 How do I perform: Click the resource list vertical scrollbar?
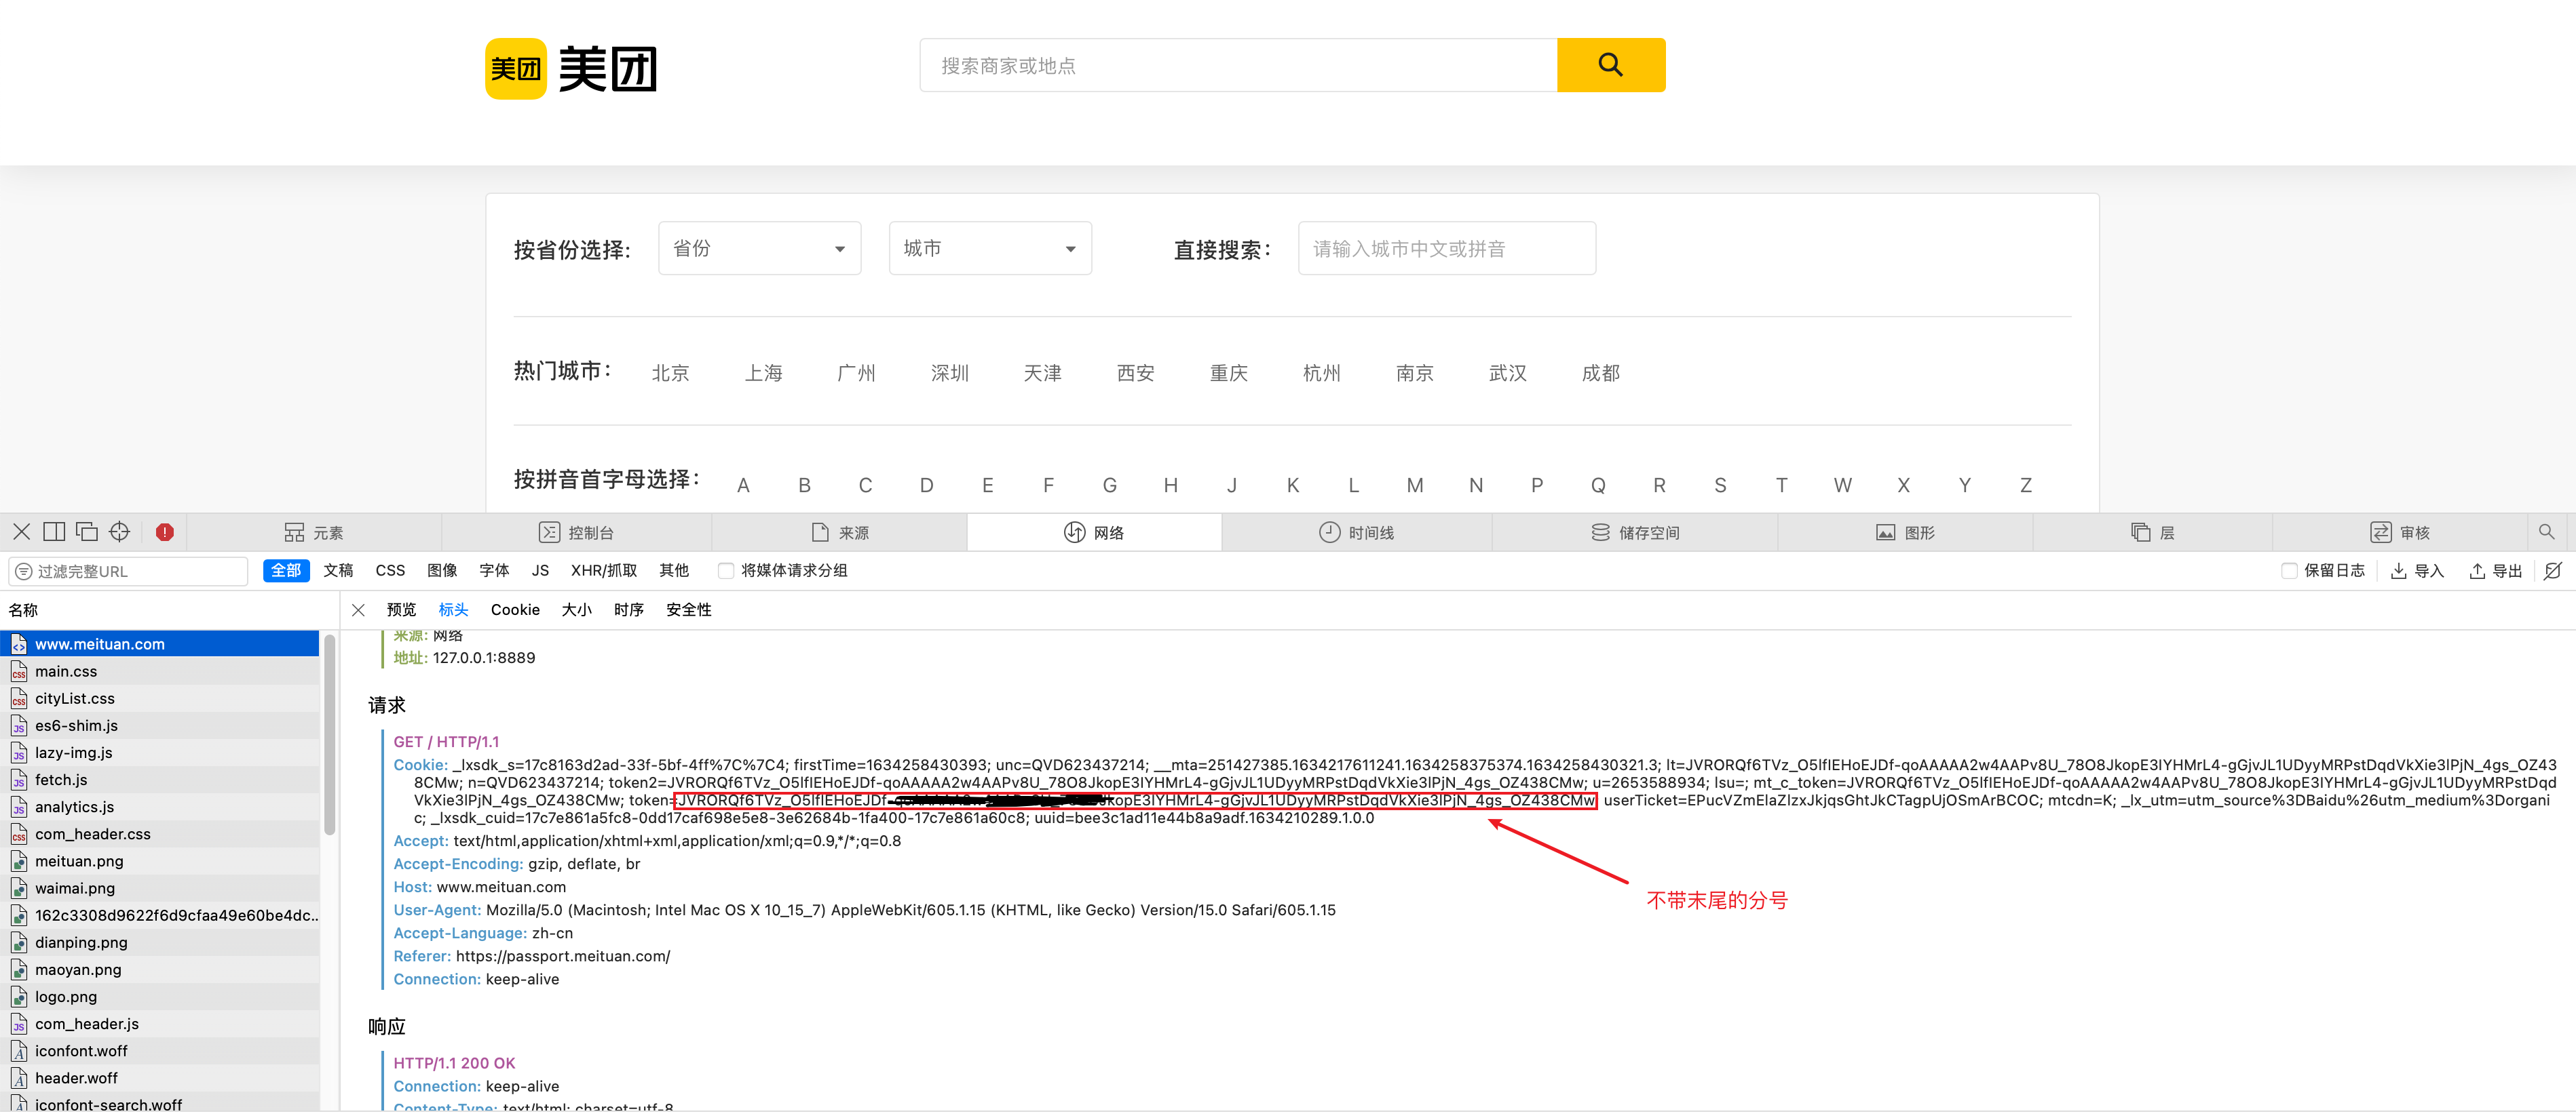point(329,734)
